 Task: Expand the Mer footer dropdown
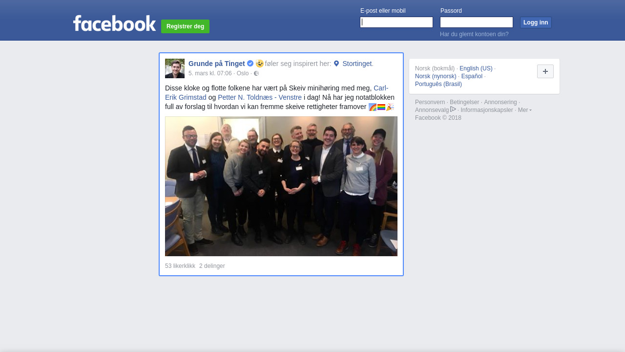point(525,110)
